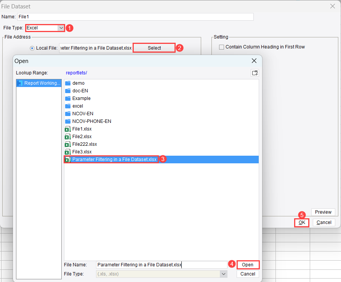341x282 pixels.
Task: Click the Preview button
Action: coord(323,212)
